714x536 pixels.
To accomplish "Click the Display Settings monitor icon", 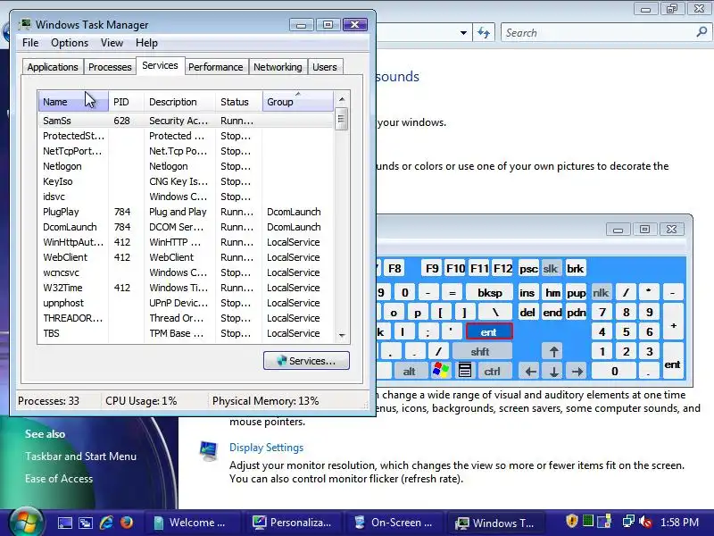I will (x=209, y=451).
